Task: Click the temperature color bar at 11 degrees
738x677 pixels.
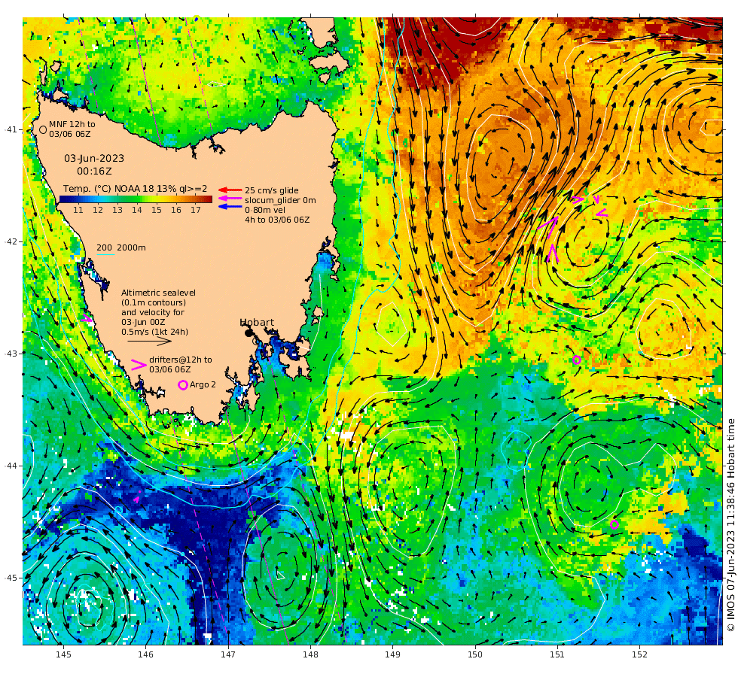Action: (78, 199)
